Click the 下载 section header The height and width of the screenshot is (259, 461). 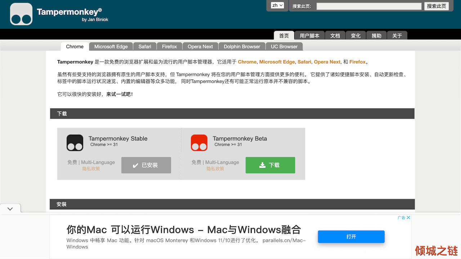pos(232,114)
